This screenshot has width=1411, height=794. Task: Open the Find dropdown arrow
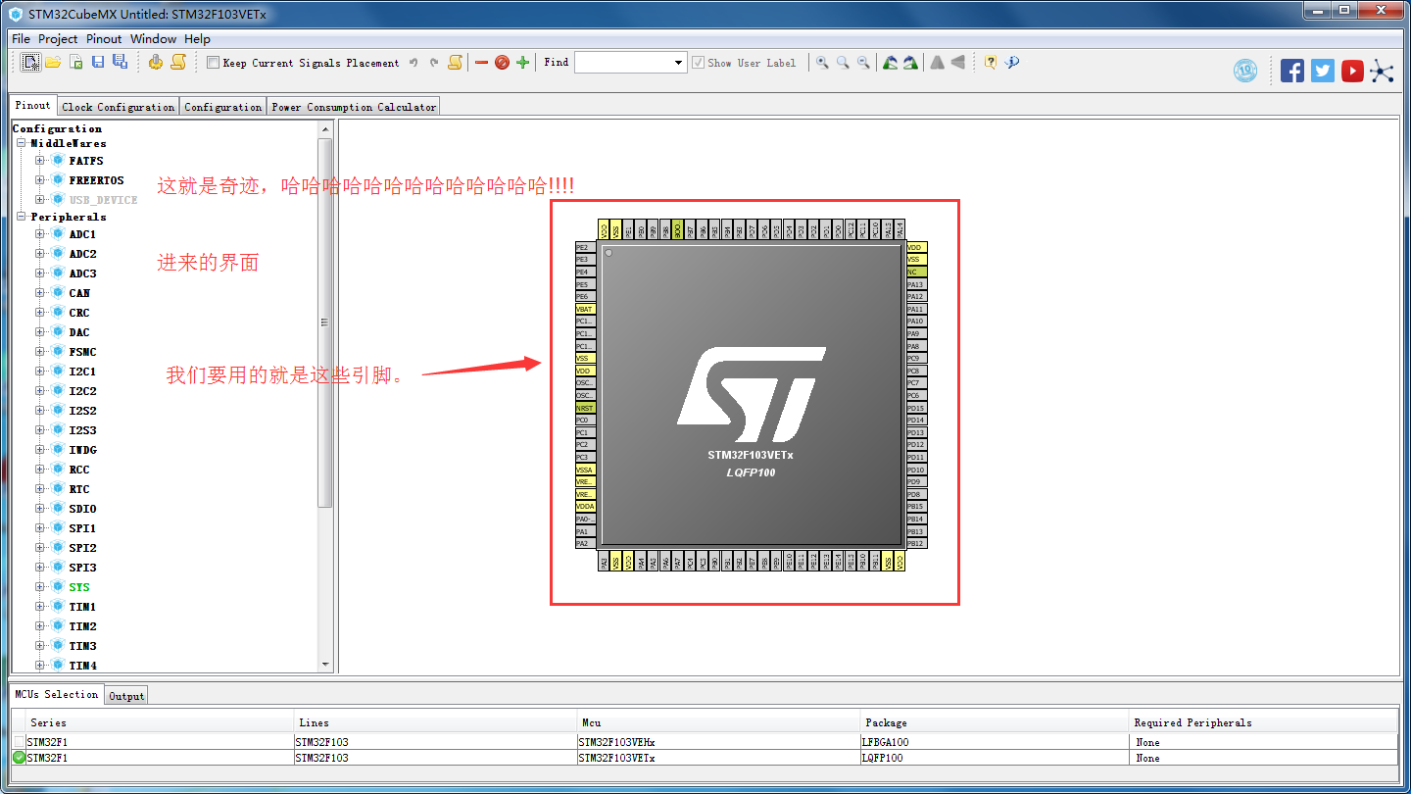(679, 63)
